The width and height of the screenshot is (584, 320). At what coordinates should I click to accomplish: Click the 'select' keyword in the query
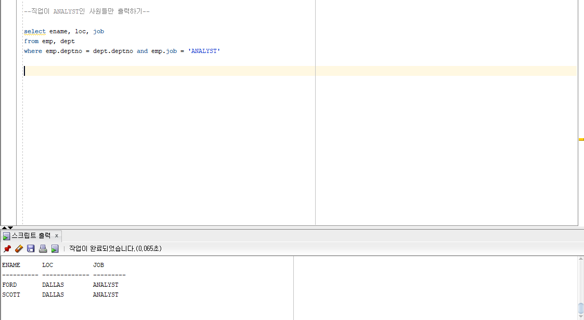click(35, 31)
